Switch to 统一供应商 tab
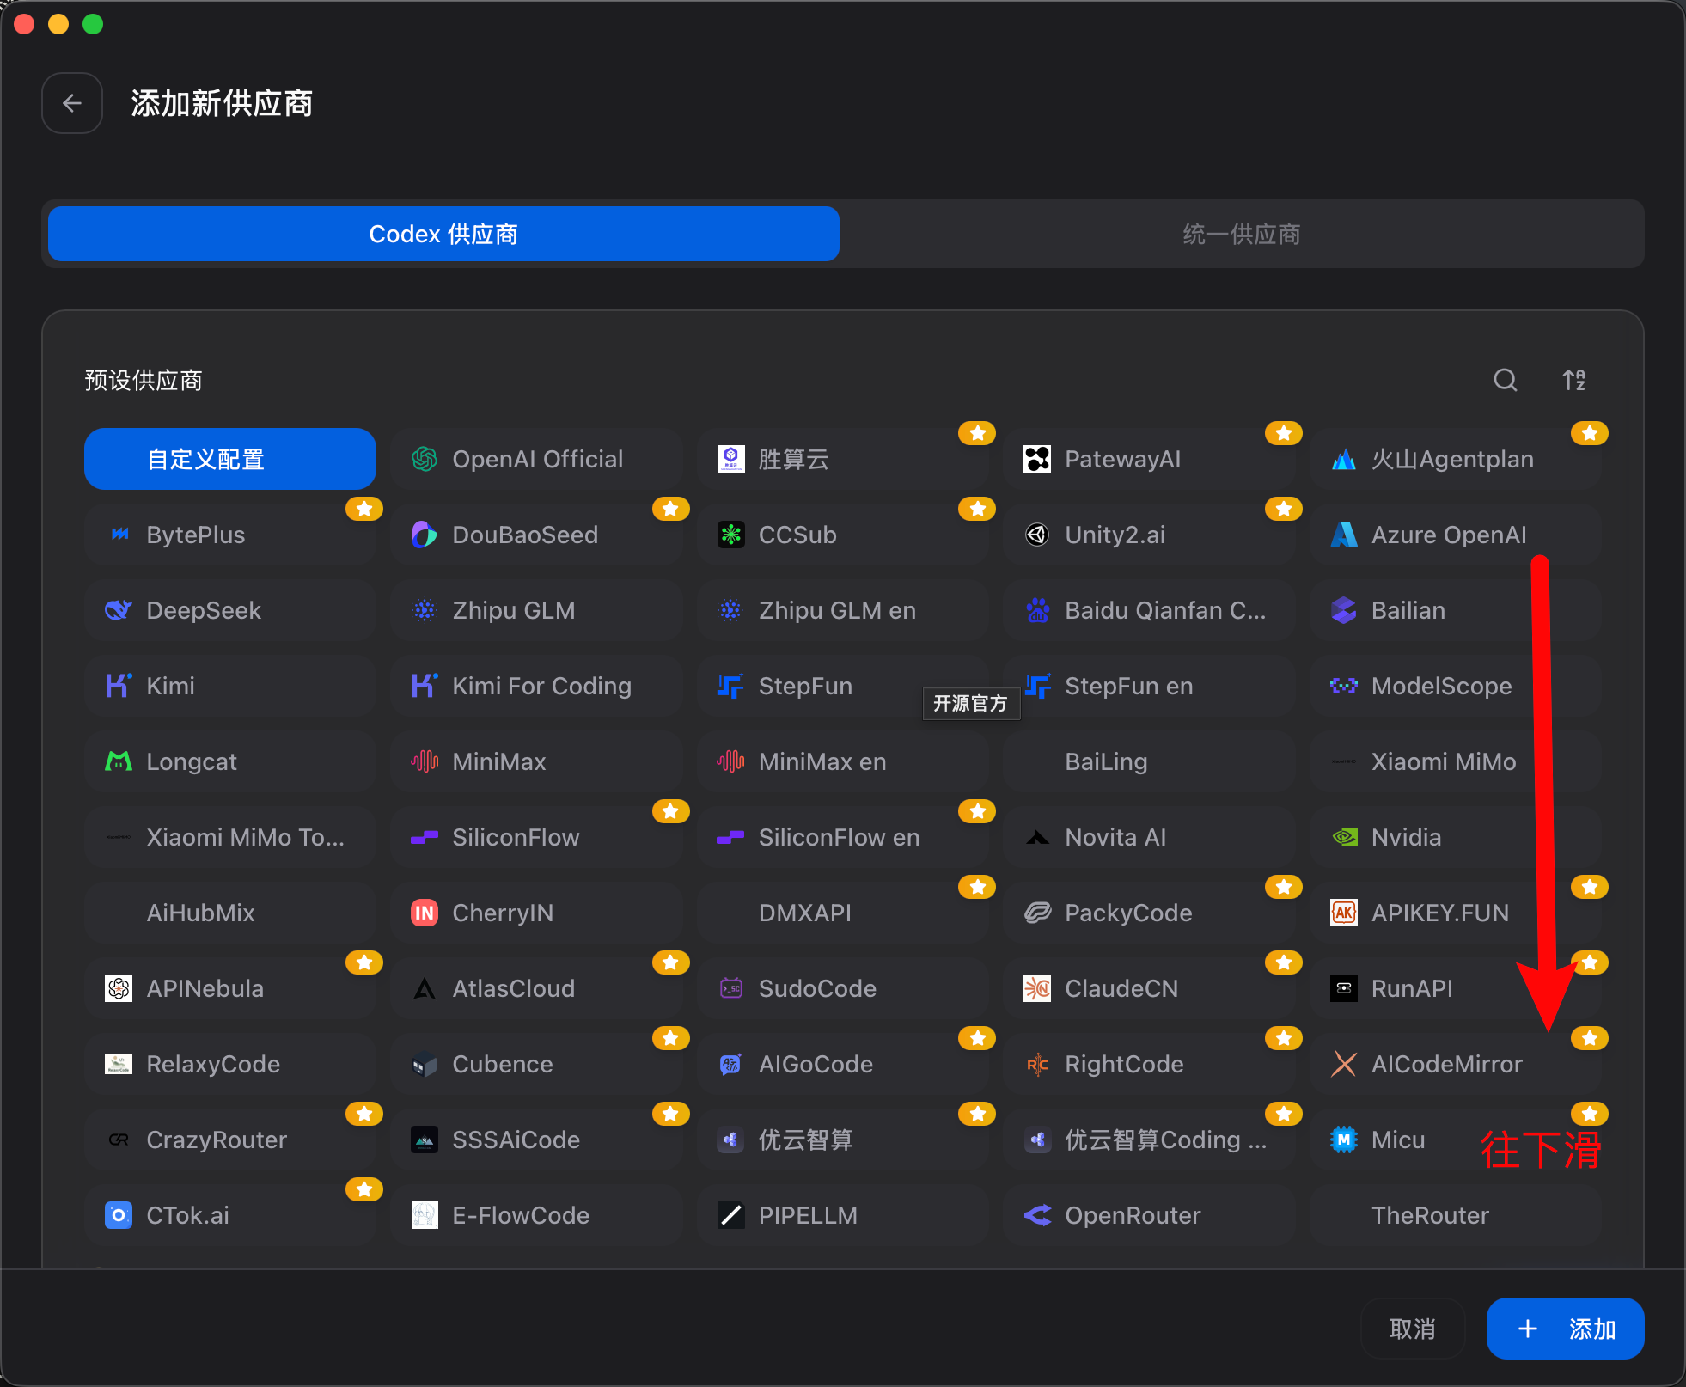Image resolution: width=1686 pixels, height=1387 pixels. pyautogui.click(x=1241, y=234)
